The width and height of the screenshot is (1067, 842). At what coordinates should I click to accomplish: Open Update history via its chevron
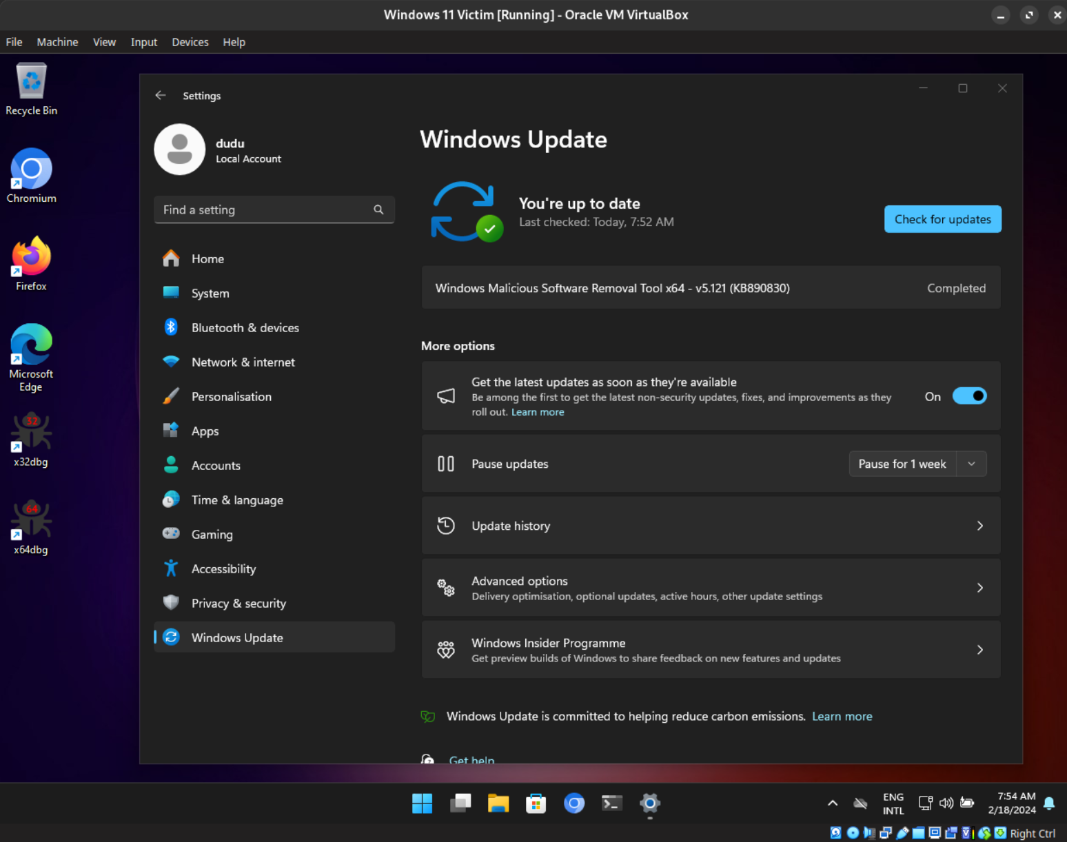979,526
